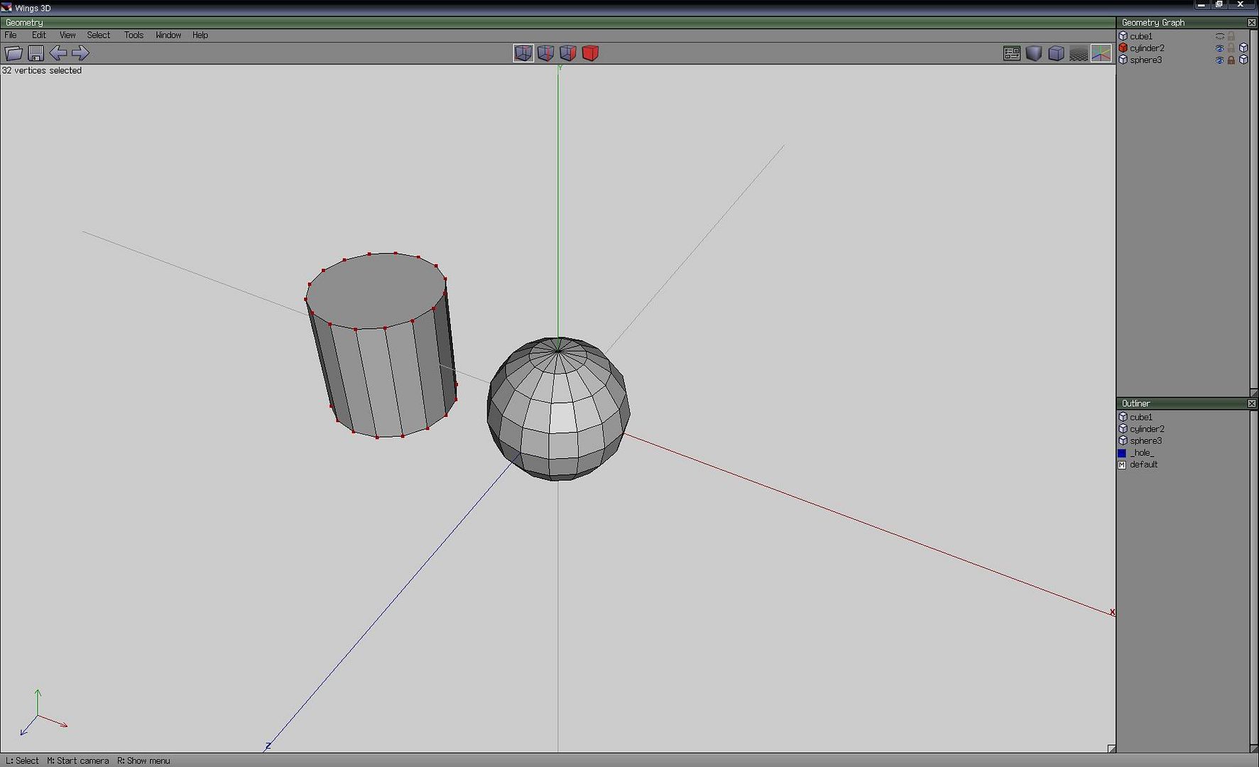Show hidden cube1 via its eye icon
Viewport: 1259px width, 767px height.
point(1220,36)
